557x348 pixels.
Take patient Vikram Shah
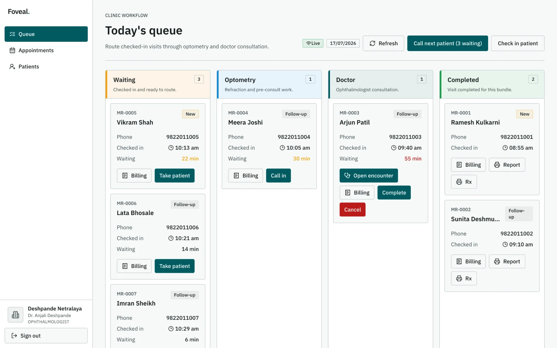coord(174,176)
